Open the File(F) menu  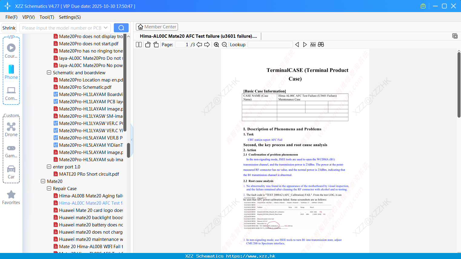click(x=12, y=17)
